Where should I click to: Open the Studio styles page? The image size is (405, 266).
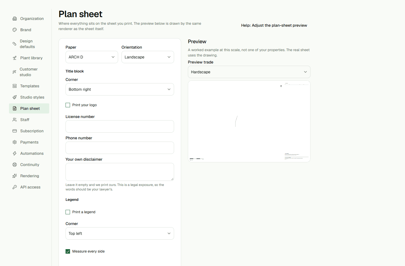coord(29,97)
